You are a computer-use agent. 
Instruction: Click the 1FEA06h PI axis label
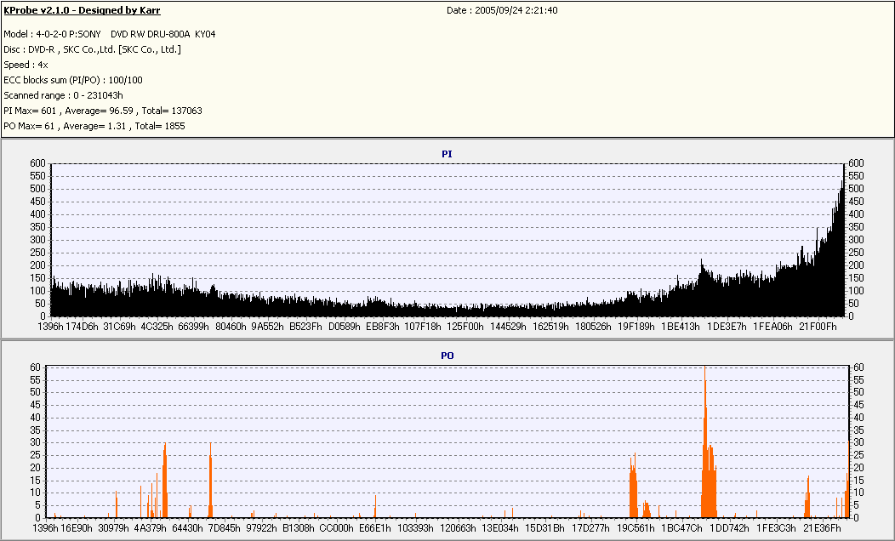[x=773, y=327]
